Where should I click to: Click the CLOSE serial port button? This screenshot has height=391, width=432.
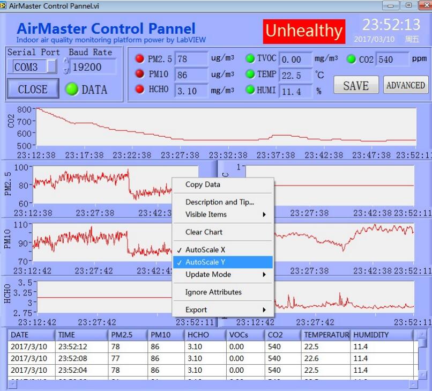(x=33, y=89)
